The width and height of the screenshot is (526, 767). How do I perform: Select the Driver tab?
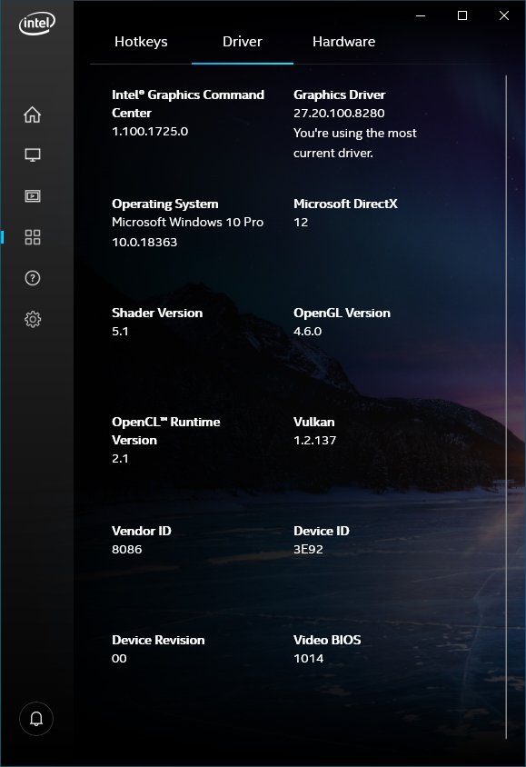[x=243, y=42]
